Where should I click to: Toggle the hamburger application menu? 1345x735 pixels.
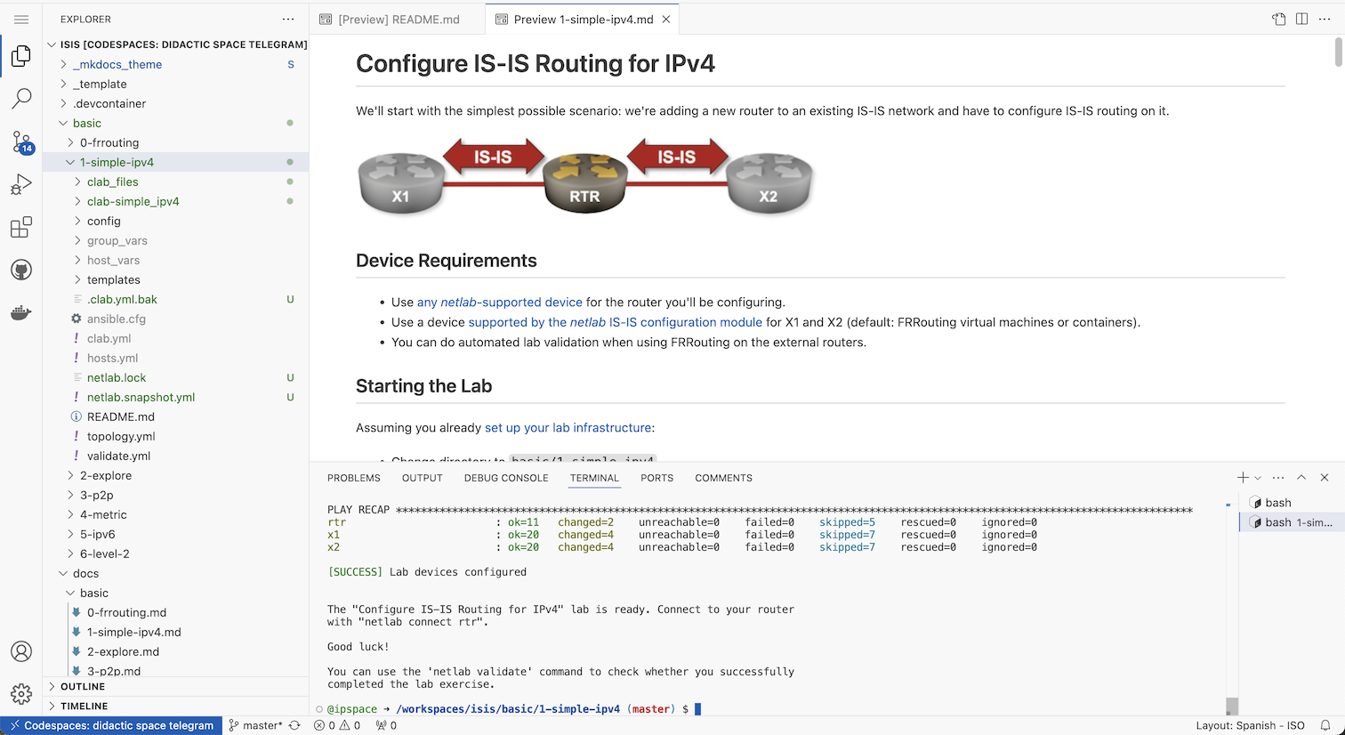point(21,19)
